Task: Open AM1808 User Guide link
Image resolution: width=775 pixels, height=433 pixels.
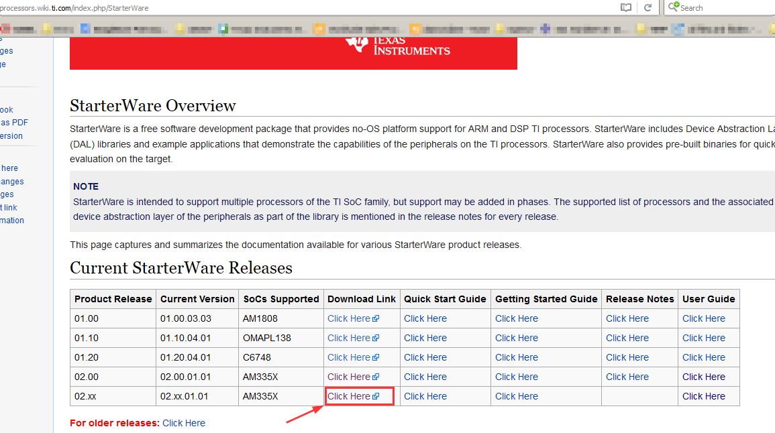Action: coord(704,318)
